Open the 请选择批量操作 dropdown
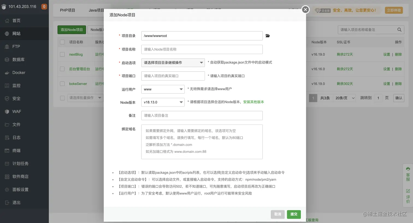The width and height of the screenshot is (413, 223). coord(85,98)
